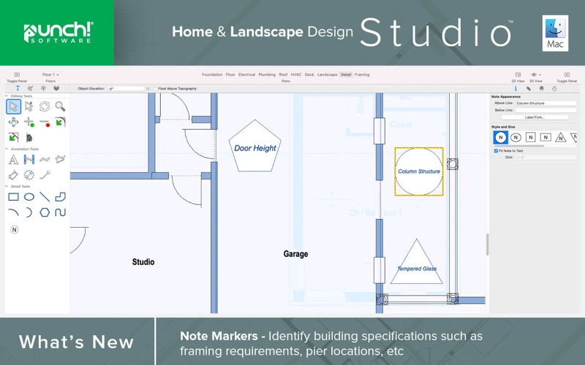The width and height of the screenshot is (585, 365).
Task: Collapse the Editing Tools section
Action: (x=7, y=96)
